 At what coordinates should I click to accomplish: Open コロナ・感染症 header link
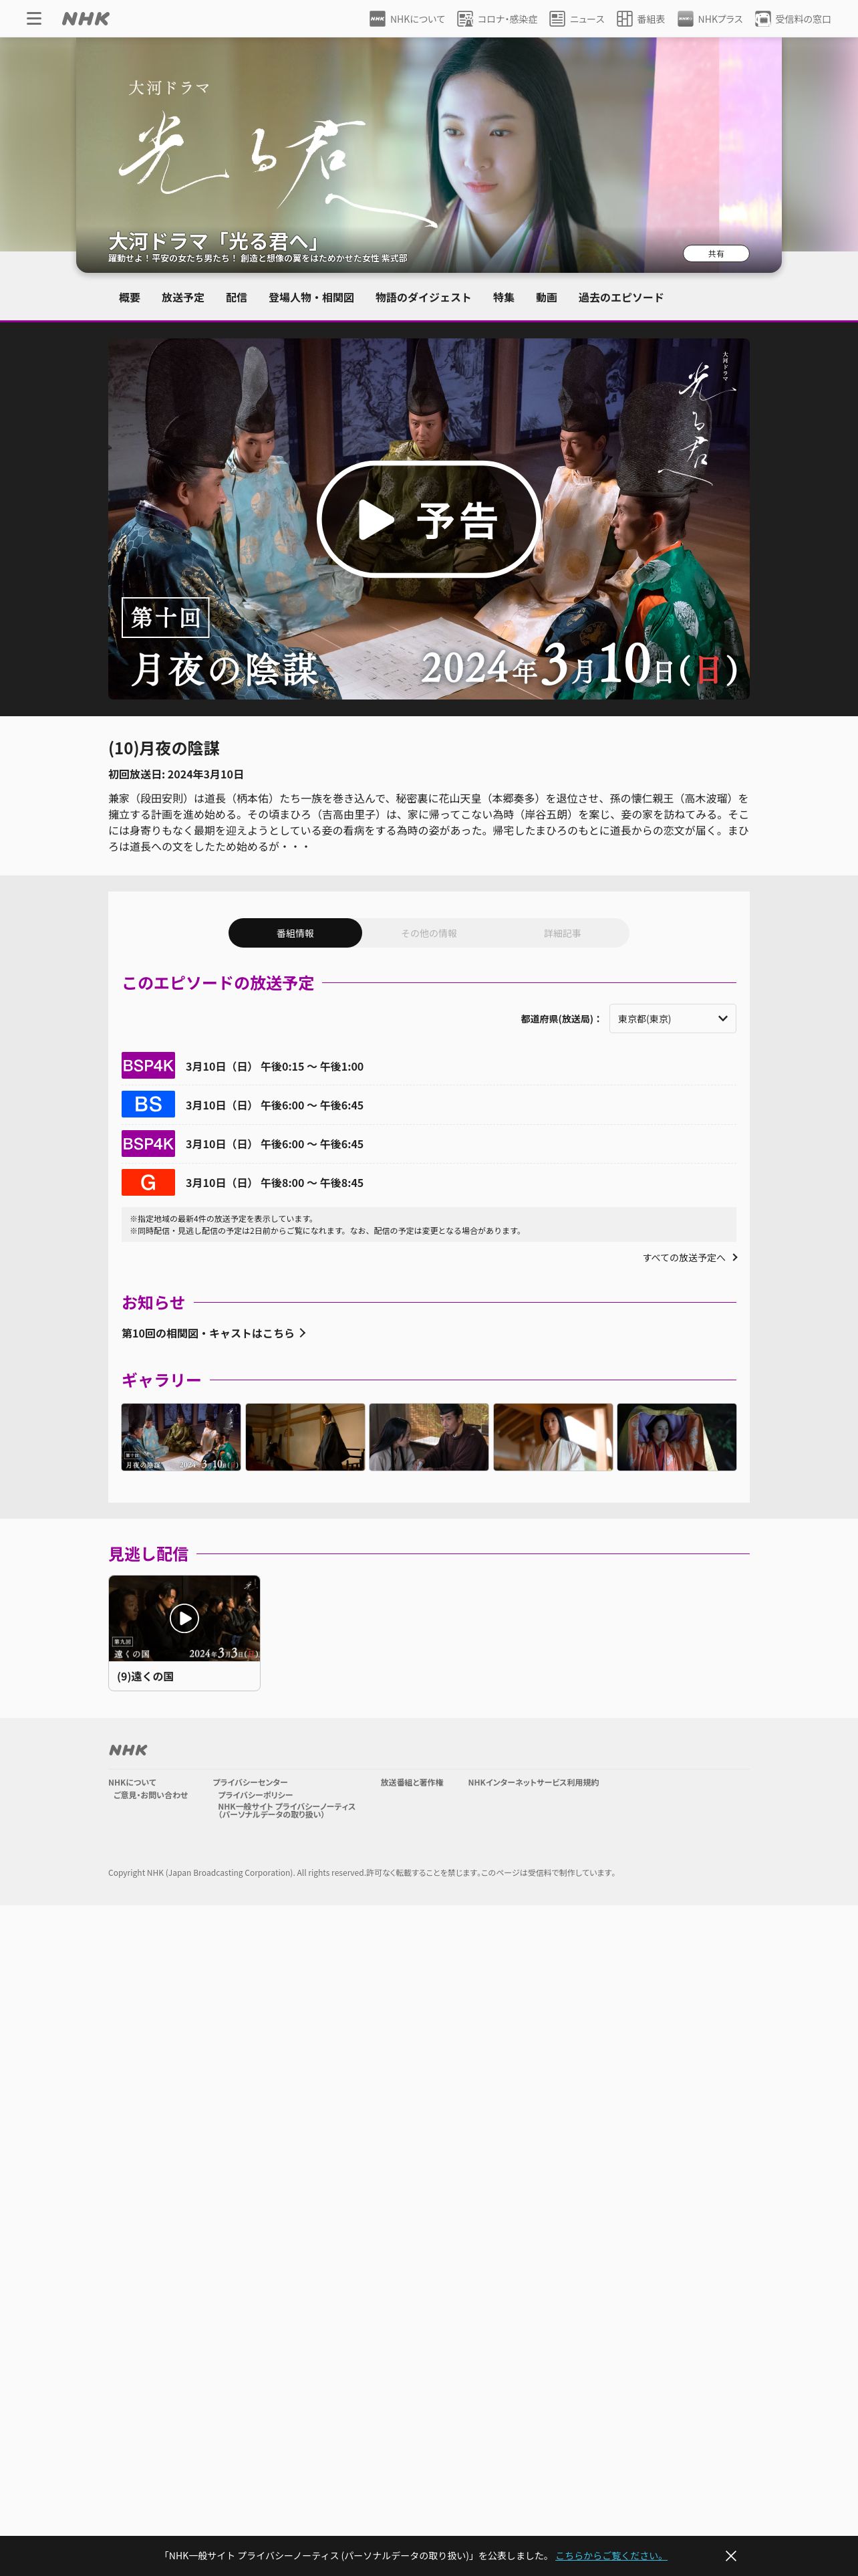(497, 19)
